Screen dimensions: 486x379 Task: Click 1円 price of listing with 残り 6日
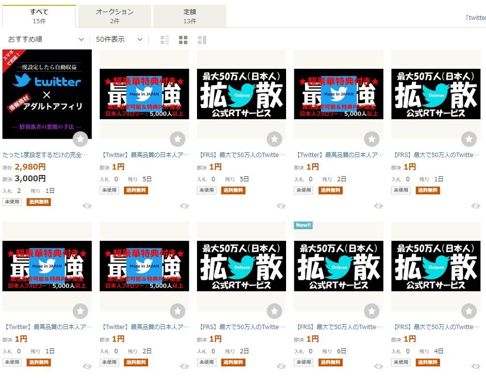click(312, 339)
